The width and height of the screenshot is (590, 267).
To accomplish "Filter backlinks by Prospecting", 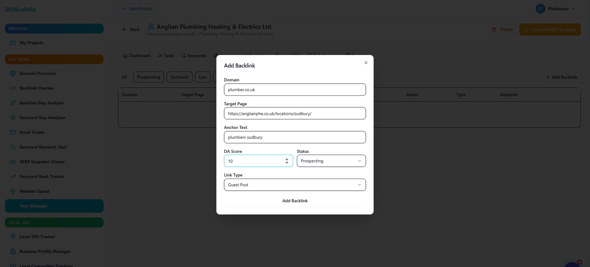I will click(x=148, y=77).
